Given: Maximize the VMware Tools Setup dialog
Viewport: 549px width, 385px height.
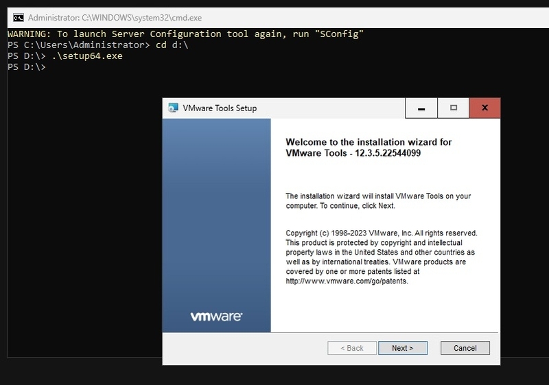Looking at the screenshot, I should coord(453,108).
